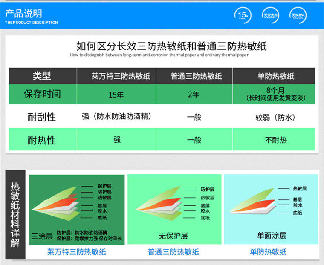The height and width of the screenshot is (265, 324).
Task: Open the dark green 三涂层 layer diagram
Action: pos(77,210)
